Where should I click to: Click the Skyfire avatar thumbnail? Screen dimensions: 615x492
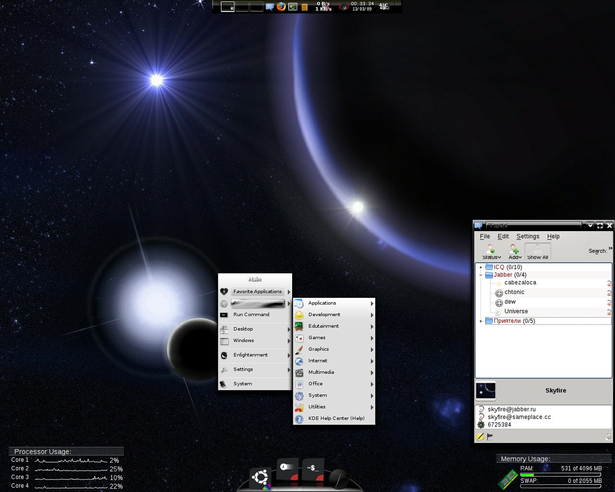point(485,391)
